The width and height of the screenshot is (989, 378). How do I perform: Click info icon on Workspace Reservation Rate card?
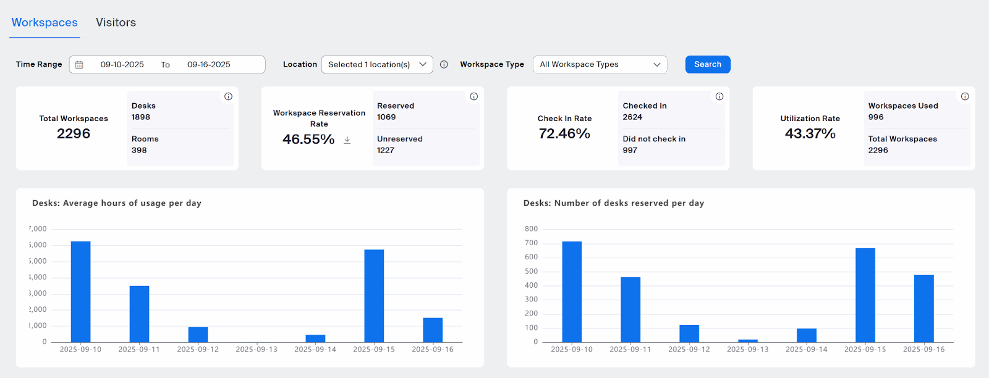click(473, 96)
